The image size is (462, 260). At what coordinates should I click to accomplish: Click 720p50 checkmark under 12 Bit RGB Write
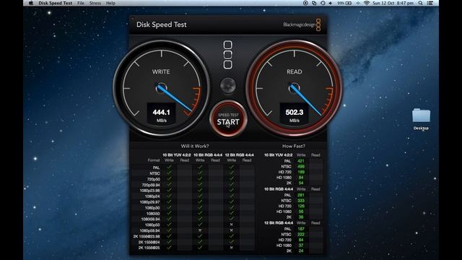point(231,179)
